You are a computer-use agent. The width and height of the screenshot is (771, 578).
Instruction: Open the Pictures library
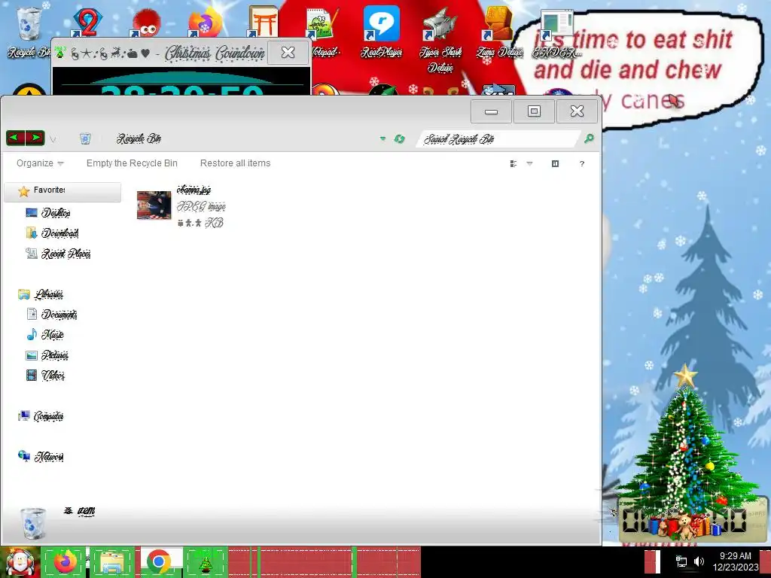point(47,355)
